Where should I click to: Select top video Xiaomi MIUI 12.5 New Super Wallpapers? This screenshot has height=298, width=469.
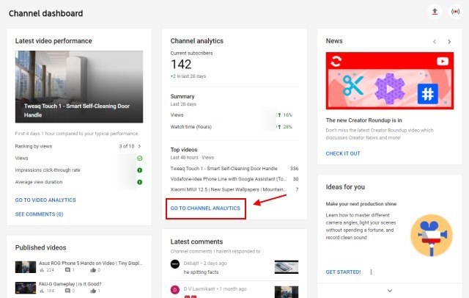point(228,189)
